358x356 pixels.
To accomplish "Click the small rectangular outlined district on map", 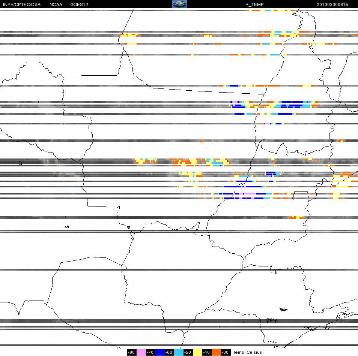I will (301, 196).
